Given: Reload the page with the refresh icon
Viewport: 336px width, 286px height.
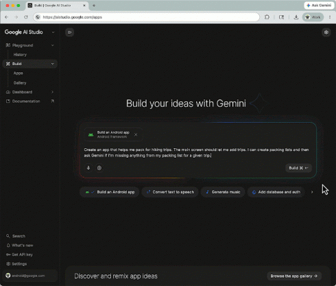Looking at the screenshot, I should 26,17.
